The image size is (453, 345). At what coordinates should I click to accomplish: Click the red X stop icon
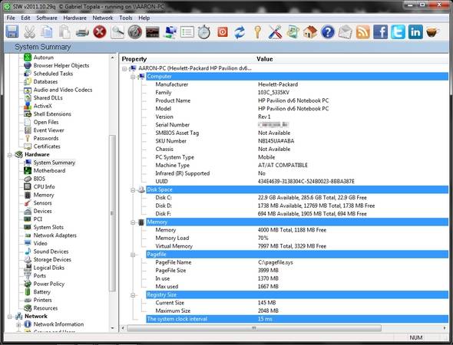pos(100,31)
